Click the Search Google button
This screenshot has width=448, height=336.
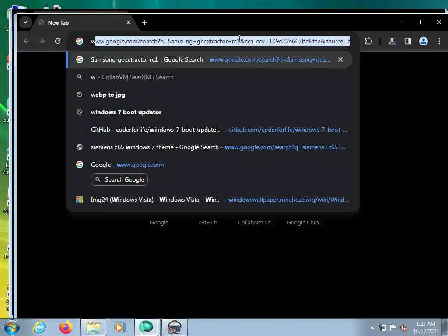[x=119, y=179]
